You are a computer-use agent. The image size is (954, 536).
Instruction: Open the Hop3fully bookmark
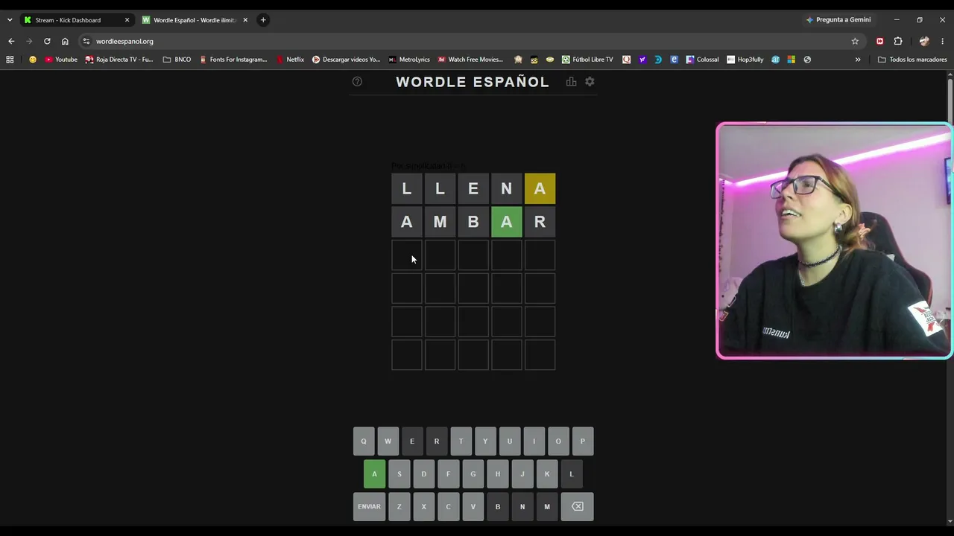745,60
